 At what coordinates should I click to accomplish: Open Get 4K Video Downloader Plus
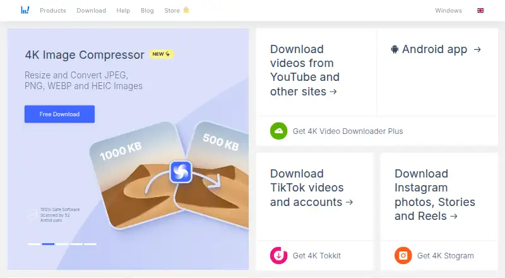[348, 131]
